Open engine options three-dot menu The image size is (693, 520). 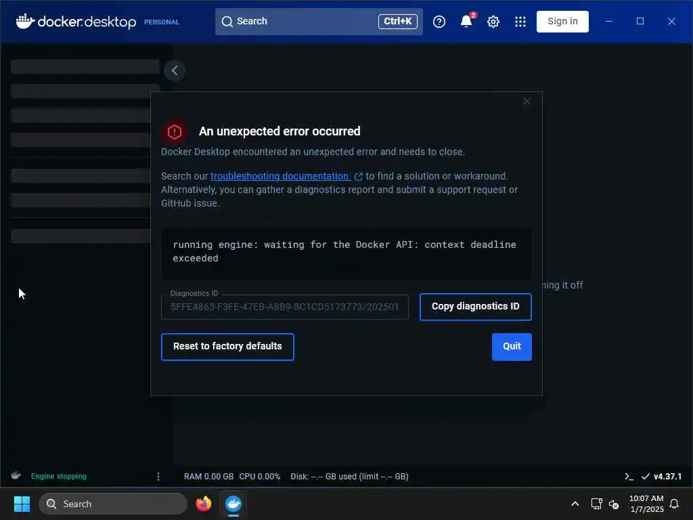(158, 476)
